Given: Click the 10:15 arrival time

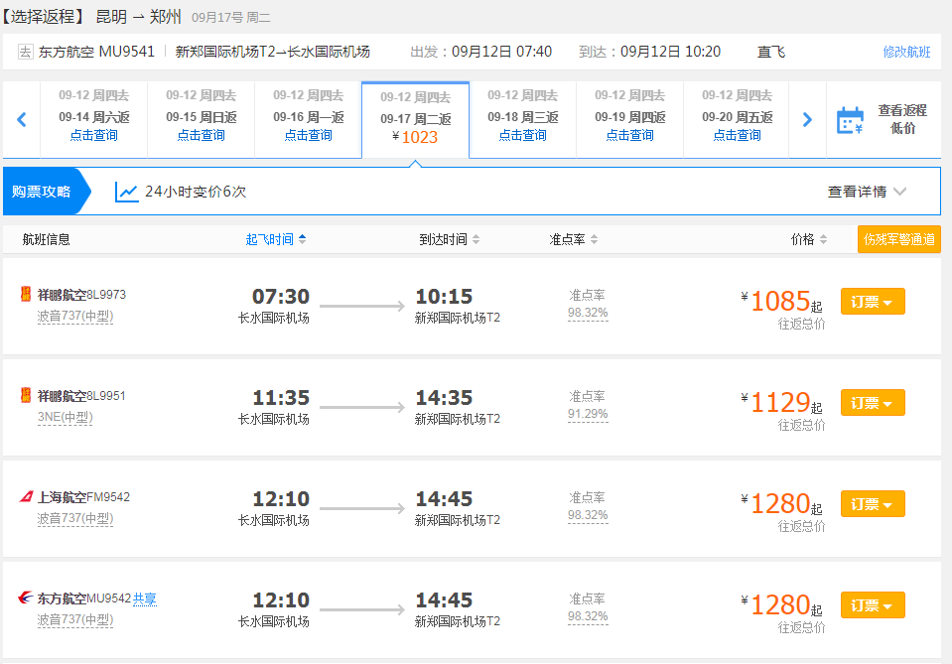Looking at the screenshot, I should pos(444,296).
